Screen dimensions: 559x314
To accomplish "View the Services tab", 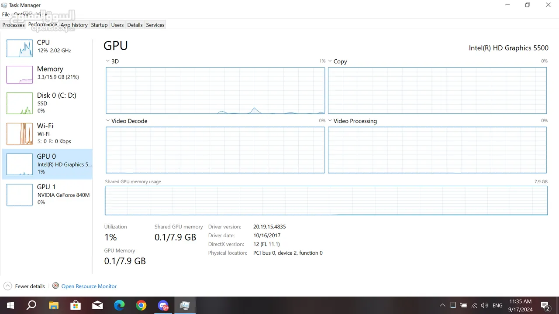I will click(x=155, y=25).
